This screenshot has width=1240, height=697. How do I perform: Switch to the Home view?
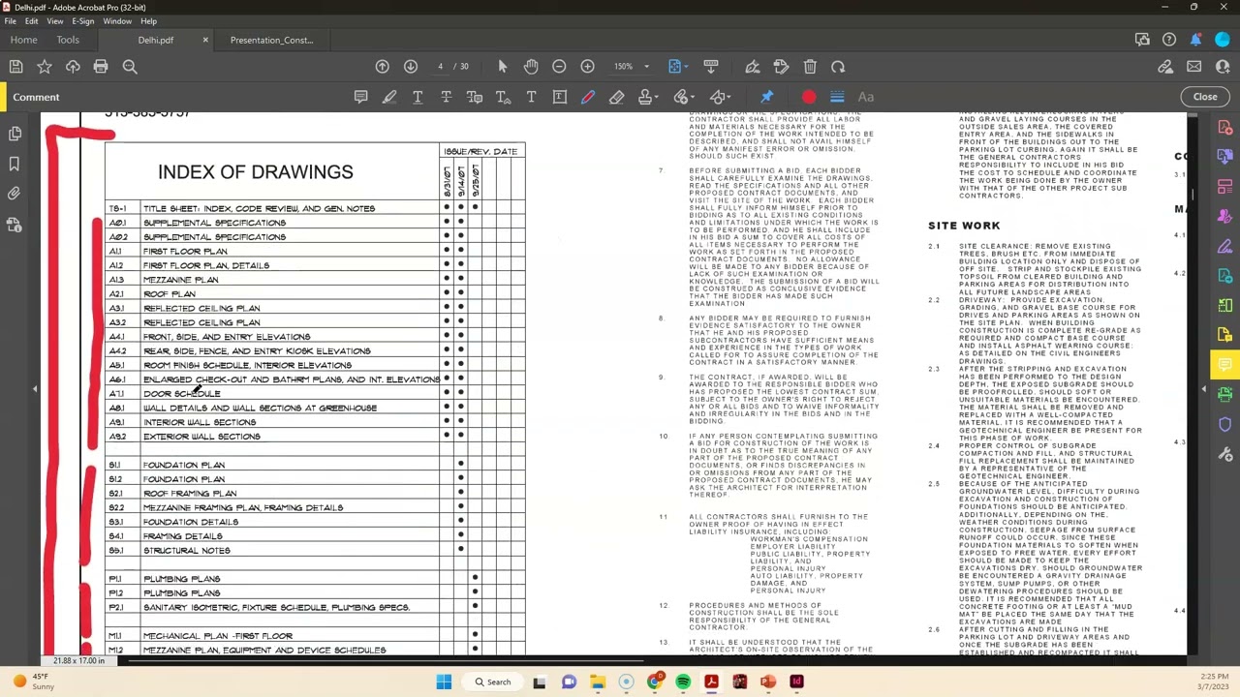coord(23,40)
